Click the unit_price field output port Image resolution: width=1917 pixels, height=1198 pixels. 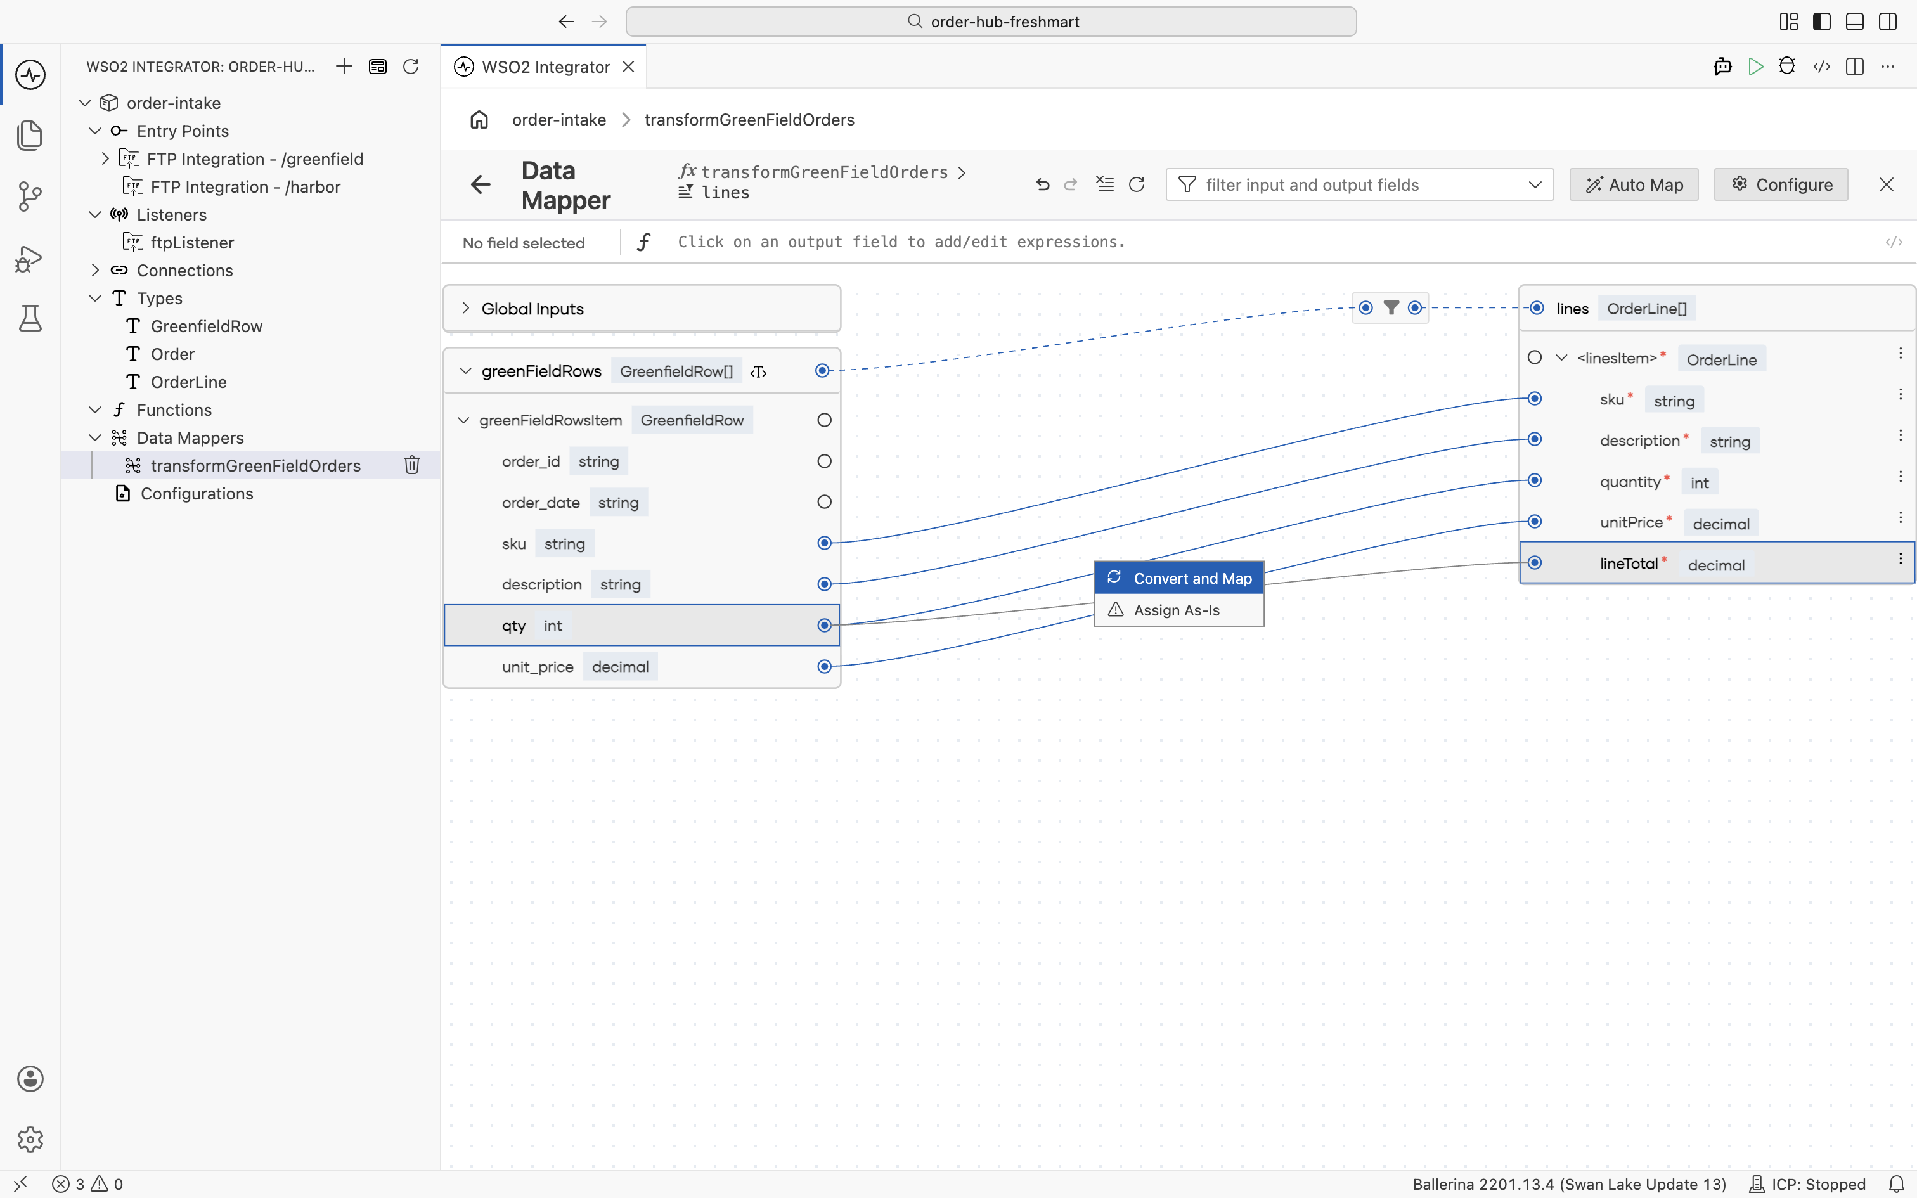click(824, 666)
